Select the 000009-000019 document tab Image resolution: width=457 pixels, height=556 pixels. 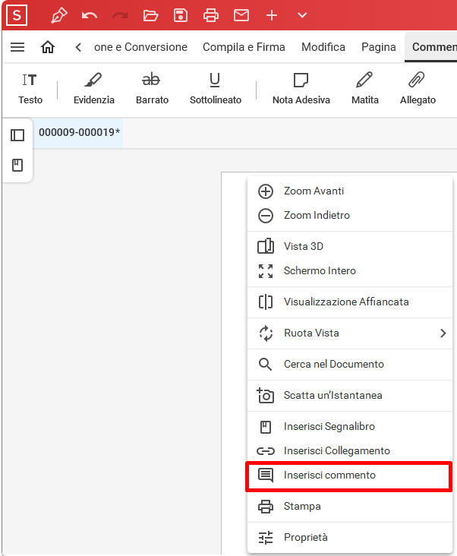pos(79,133)
